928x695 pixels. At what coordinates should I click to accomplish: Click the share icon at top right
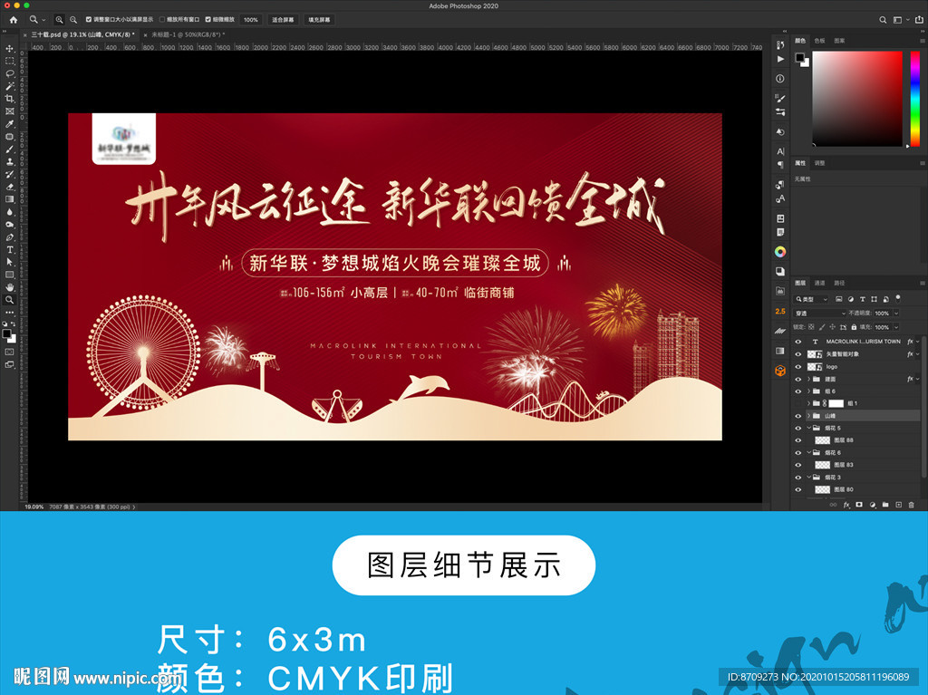coord(919,20)
